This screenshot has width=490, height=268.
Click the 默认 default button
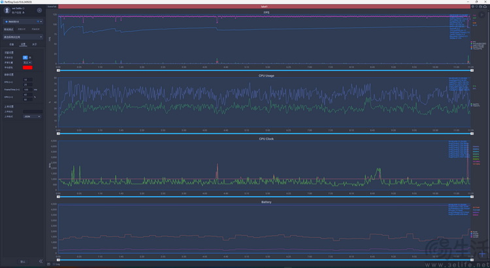click(23, 261)
